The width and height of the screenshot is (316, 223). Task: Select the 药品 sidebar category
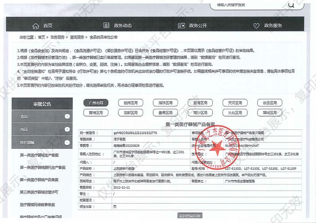click(x=42, y=129)
